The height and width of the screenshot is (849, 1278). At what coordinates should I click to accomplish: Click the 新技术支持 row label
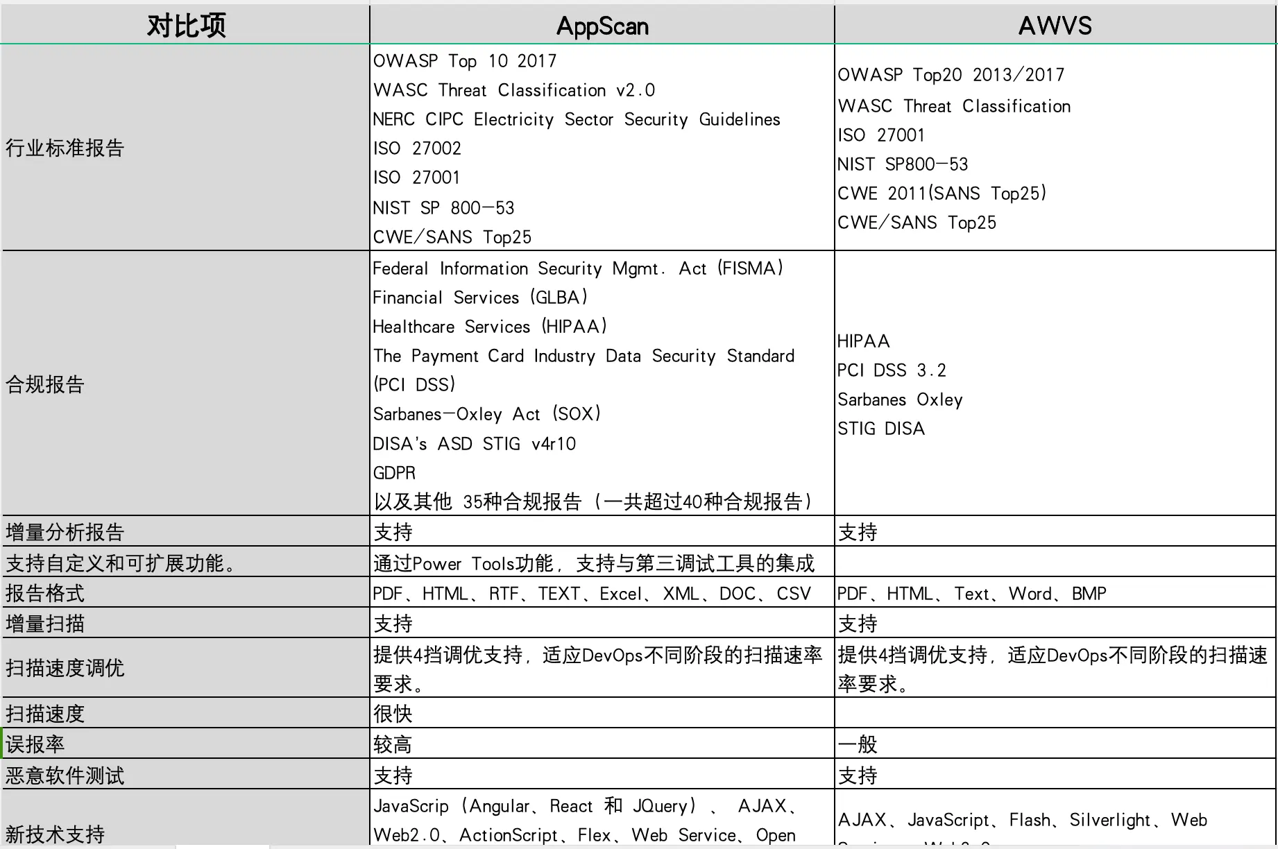(55, 833)
